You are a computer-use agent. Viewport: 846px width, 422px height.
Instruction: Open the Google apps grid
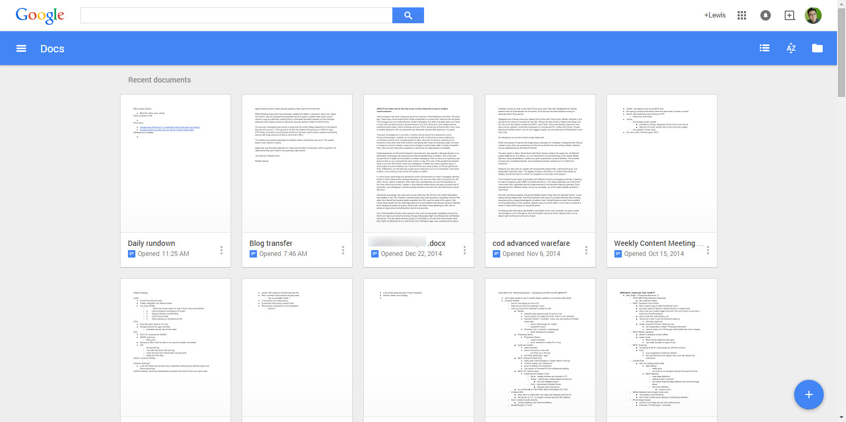(x=742, y=15)
